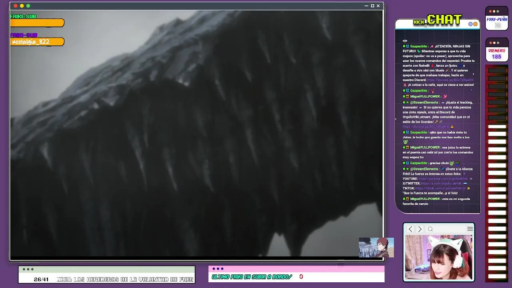This screenshot has width=512, height=288.
Task: Maximize the video window
Action: (x=372, y=6)
